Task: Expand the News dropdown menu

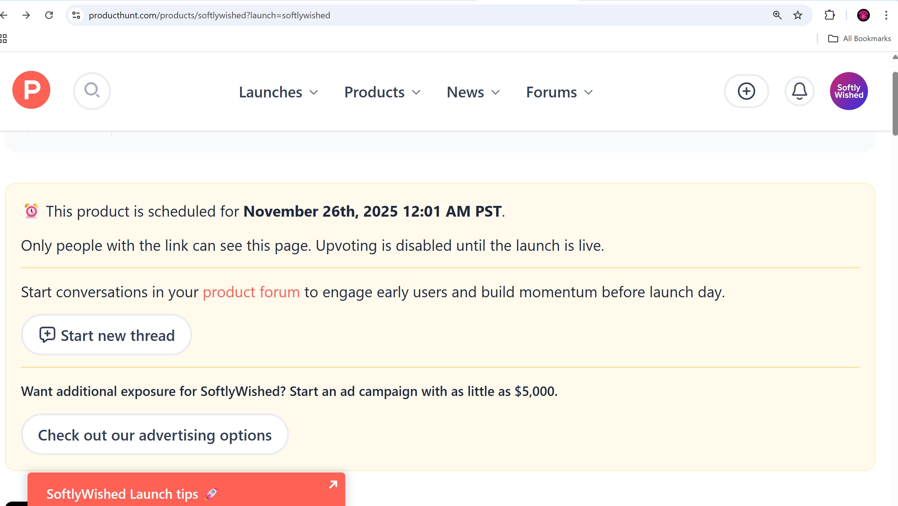Action: (x=473, y=92)
